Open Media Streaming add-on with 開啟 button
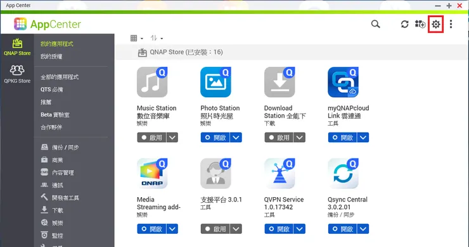This screenshot has width=469, height=247. [151, 229]
